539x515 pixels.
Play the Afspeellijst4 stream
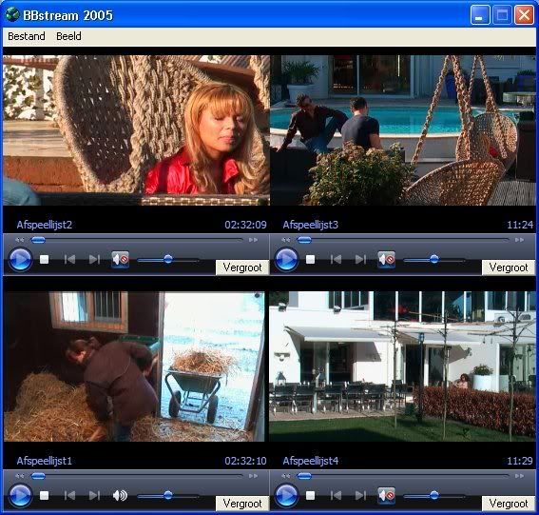(286, 495)
